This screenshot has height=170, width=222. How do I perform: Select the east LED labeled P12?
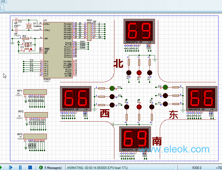(x=165, y=96)
